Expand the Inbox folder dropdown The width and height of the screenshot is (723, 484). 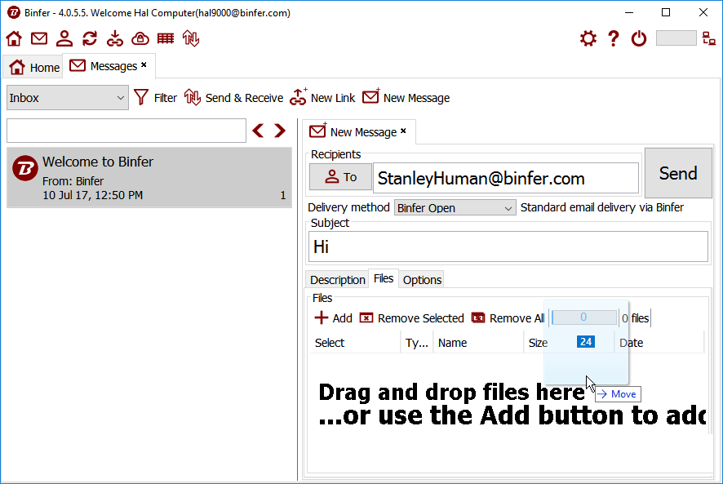pos(67,98)
